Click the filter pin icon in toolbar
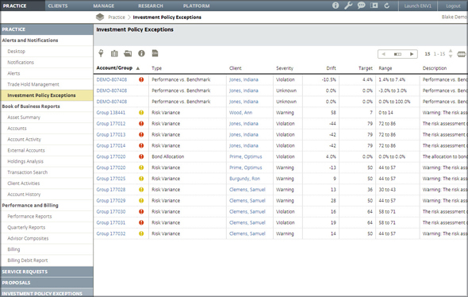This screenshot has height=297, width=468. click(x=101, y=53)
